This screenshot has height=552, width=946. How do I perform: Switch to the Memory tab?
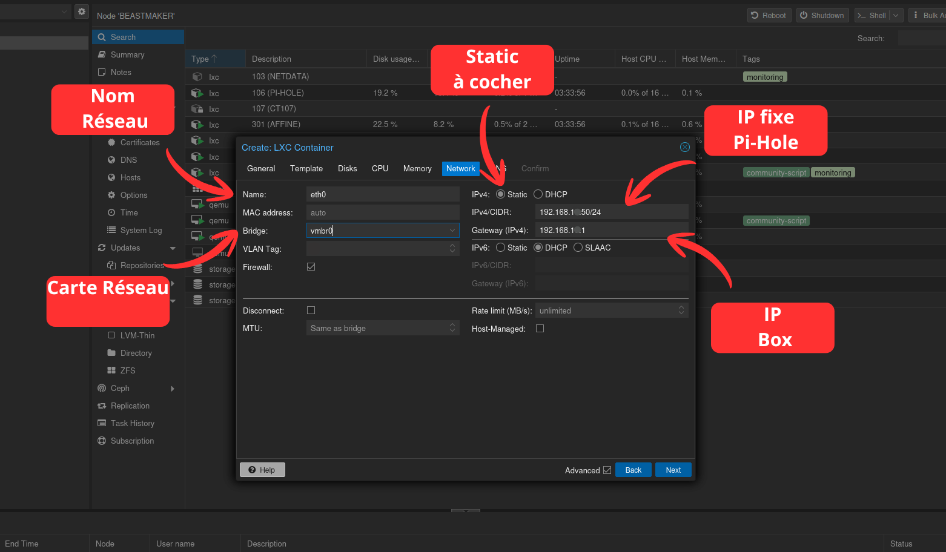pyautogui.click(x=417, y=169)
